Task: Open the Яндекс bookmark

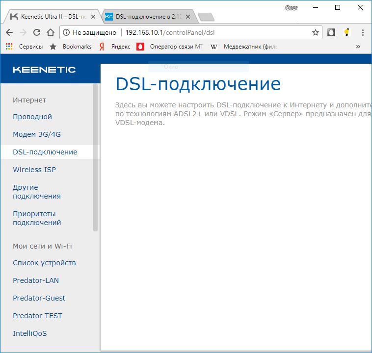Action: 115,47
